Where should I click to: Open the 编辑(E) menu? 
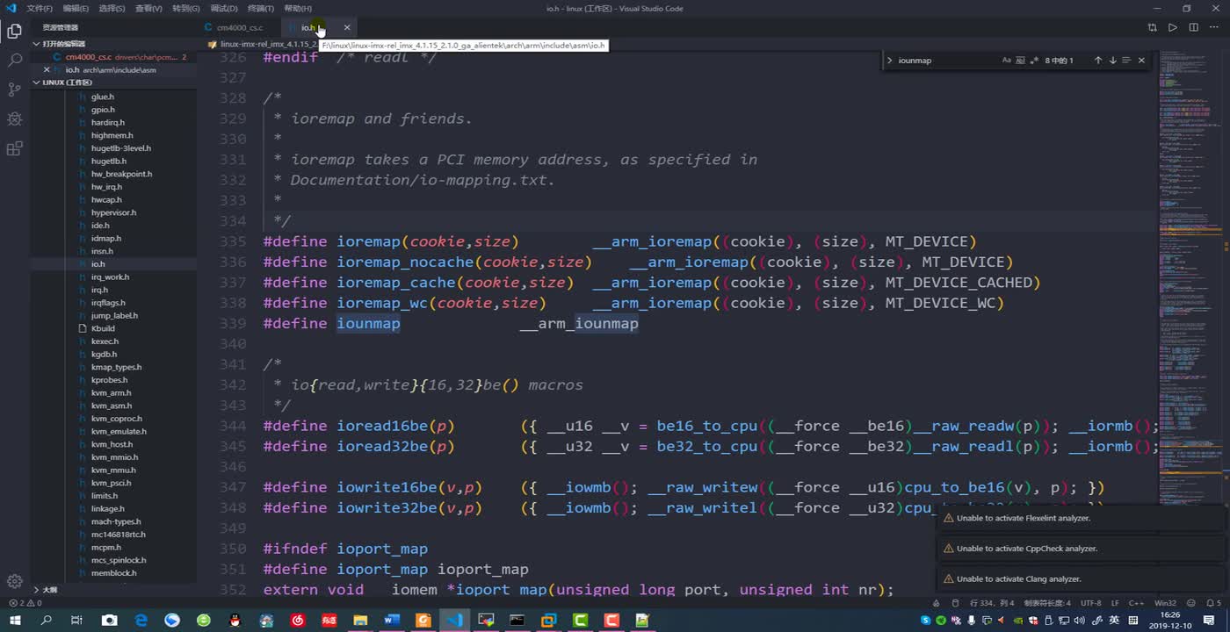click(76, 8)
